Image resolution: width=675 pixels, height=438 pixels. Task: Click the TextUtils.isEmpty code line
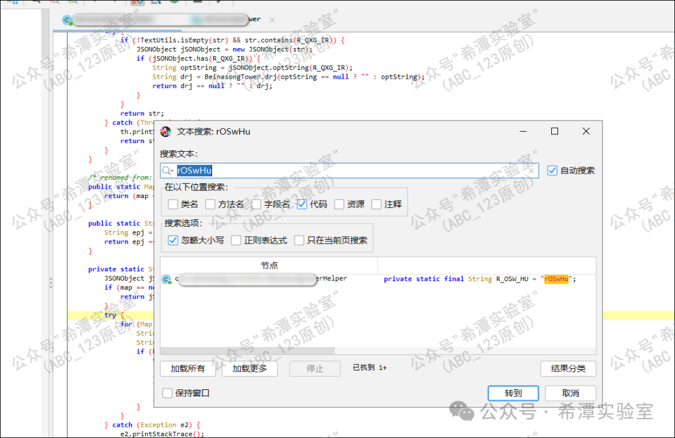pos(232,40)
